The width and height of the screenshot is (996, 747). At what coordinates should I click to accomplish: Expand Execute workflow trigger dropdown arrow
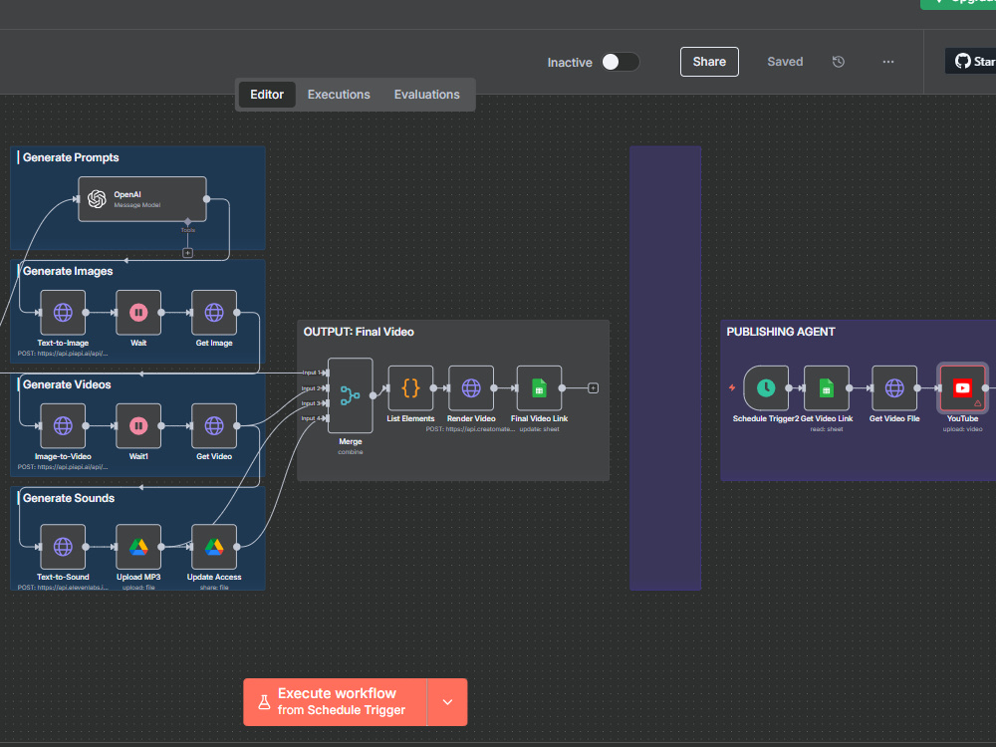pyautogui.click(x=448, y=702)
